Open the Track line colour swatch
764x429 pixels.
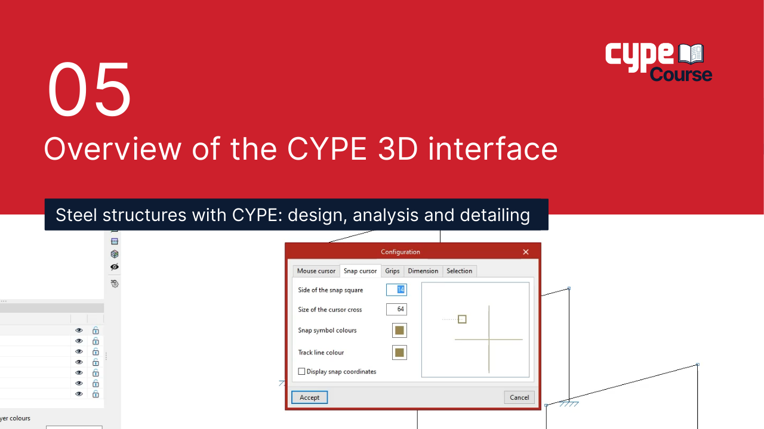coord(399,352)
